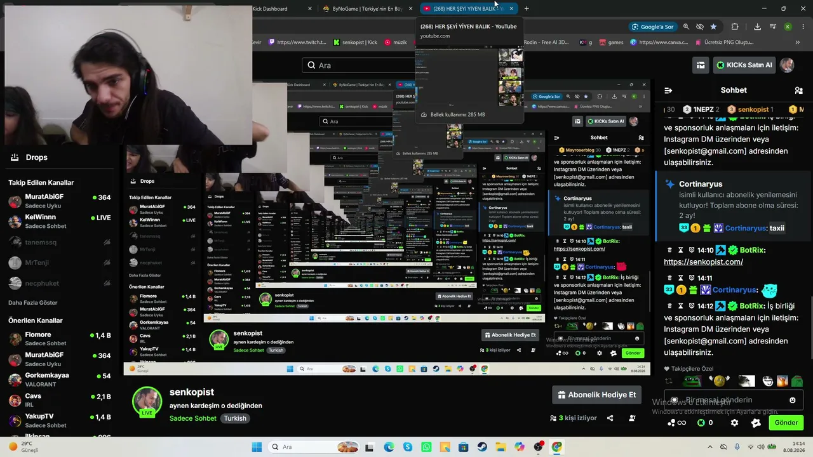Click the Kick search field labeled Ara
The image size is (813, 457).
(359, 65)
